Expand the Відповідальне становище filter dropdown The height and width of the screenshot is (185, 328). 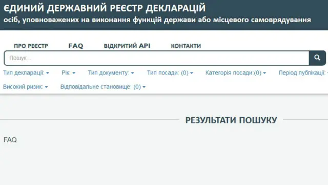coord(102,87)
